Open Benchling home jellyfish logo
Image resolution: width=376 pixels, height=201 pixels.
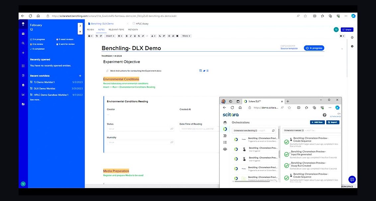[x=23, y=24]
